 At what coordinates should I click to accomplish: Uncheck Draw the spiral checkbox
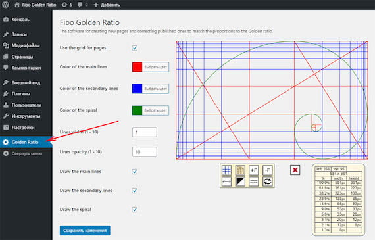pyautogui.click(x=135, y=210)
